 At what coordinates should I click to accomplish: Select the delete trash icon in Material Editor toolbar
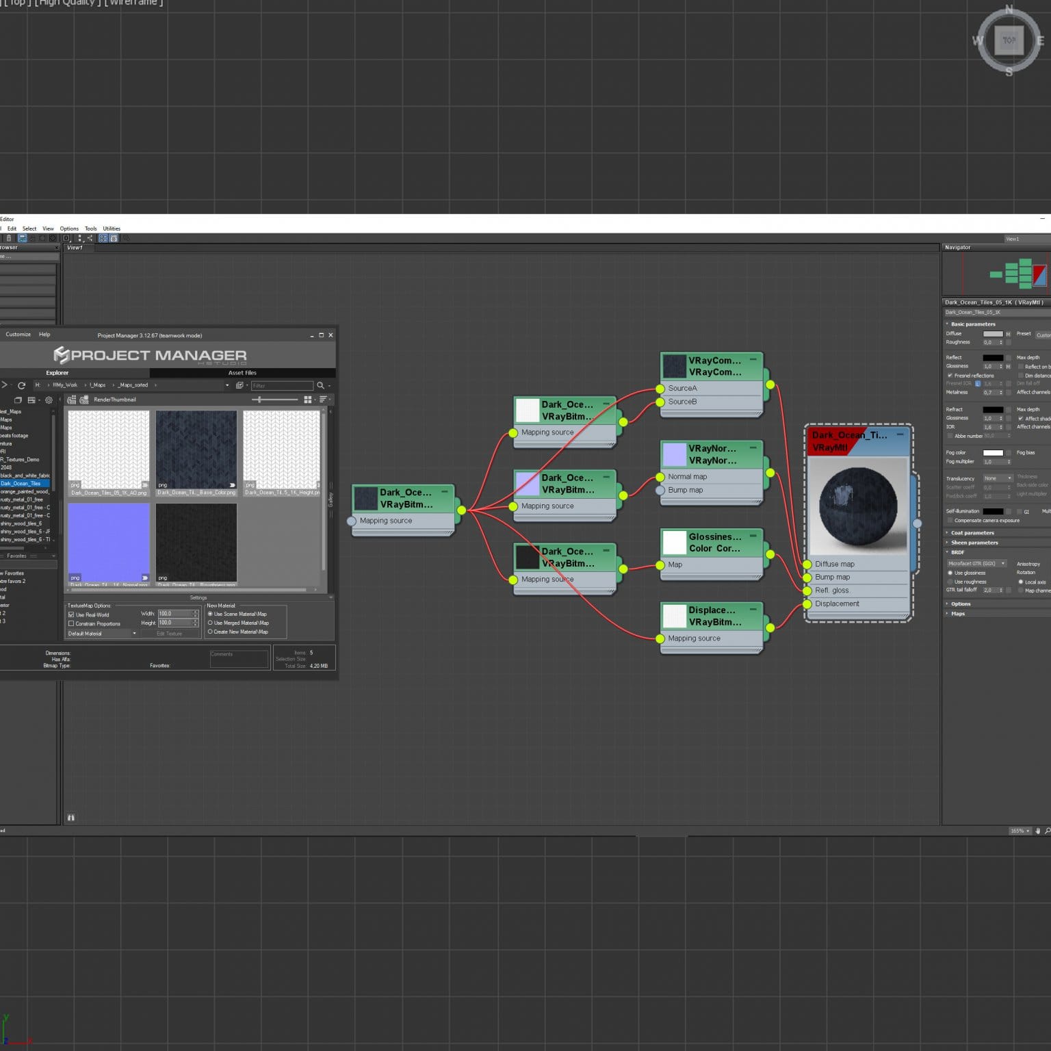pyautogui.click(x=9, y=238)
